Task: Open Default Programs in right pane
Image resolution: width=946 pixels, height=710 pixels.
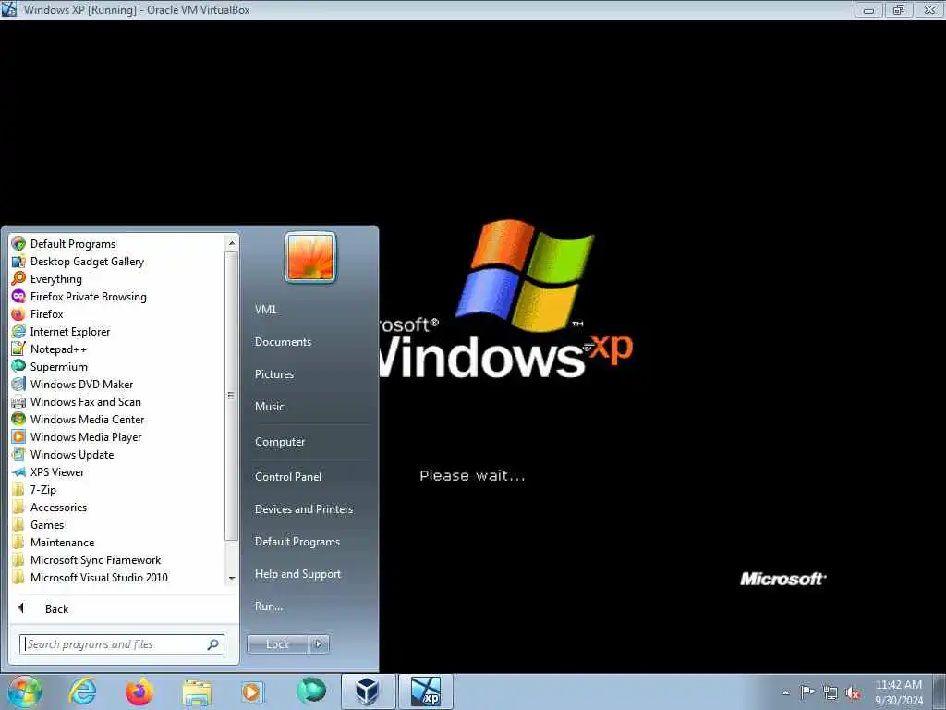Action: pyautogui.click(x=297, y=542)
